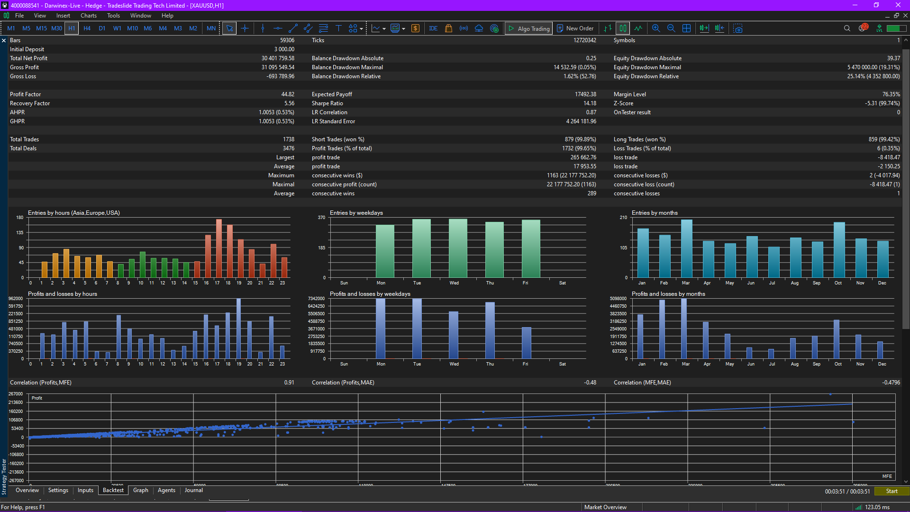The height and width of the screenshot is (512, 910).
Task: Enable the H4 timeframe button
Action: coord(87,28)
